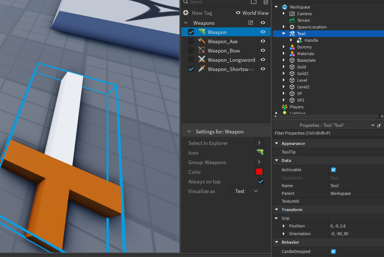Collapse the Weapons tag group
384x257 pixels.
point(185,23)
